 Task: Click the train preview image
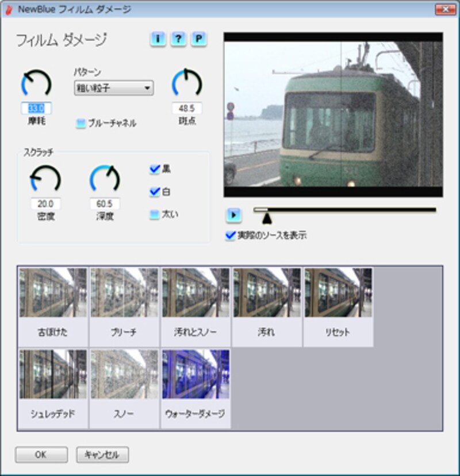[333, 115]
